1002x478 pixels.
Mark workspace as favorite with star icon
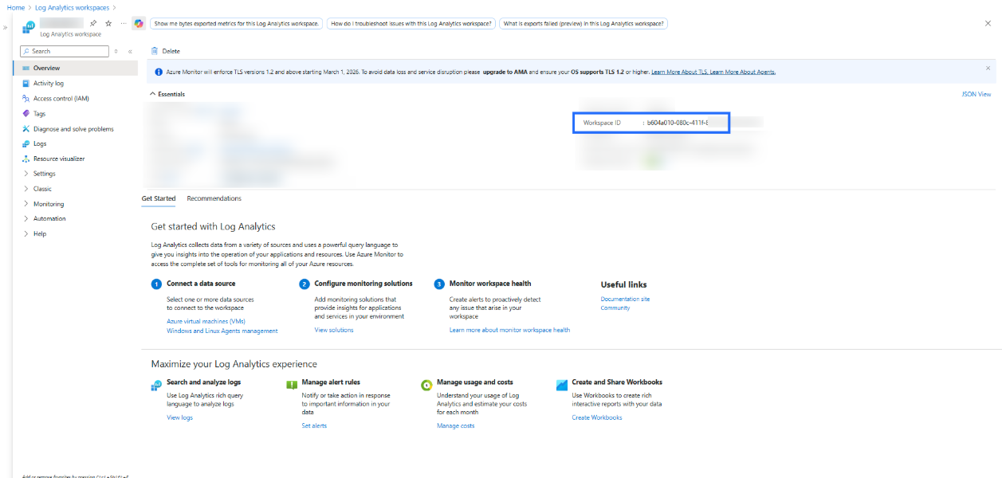(108, 24)
